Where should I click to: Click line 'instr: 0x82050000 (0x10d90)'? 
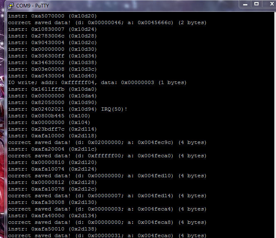pos(52,102)
